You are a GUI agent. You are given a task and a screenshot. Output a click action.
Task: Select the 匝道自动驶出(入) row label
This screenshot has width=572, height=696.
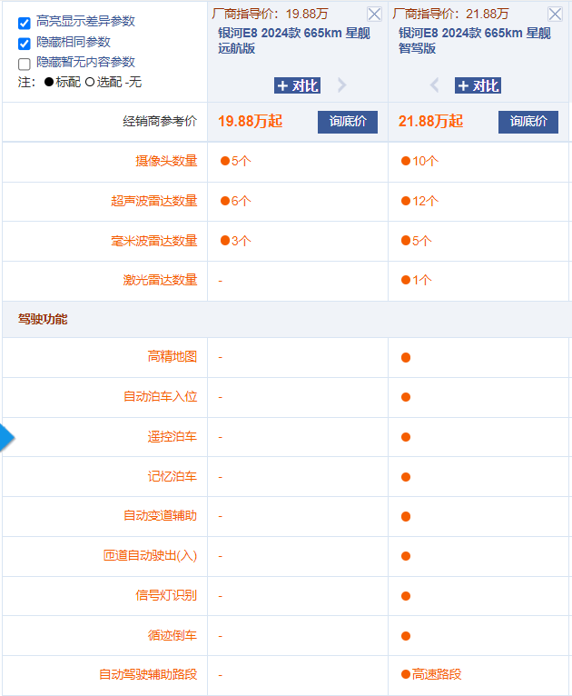point(151,555)
